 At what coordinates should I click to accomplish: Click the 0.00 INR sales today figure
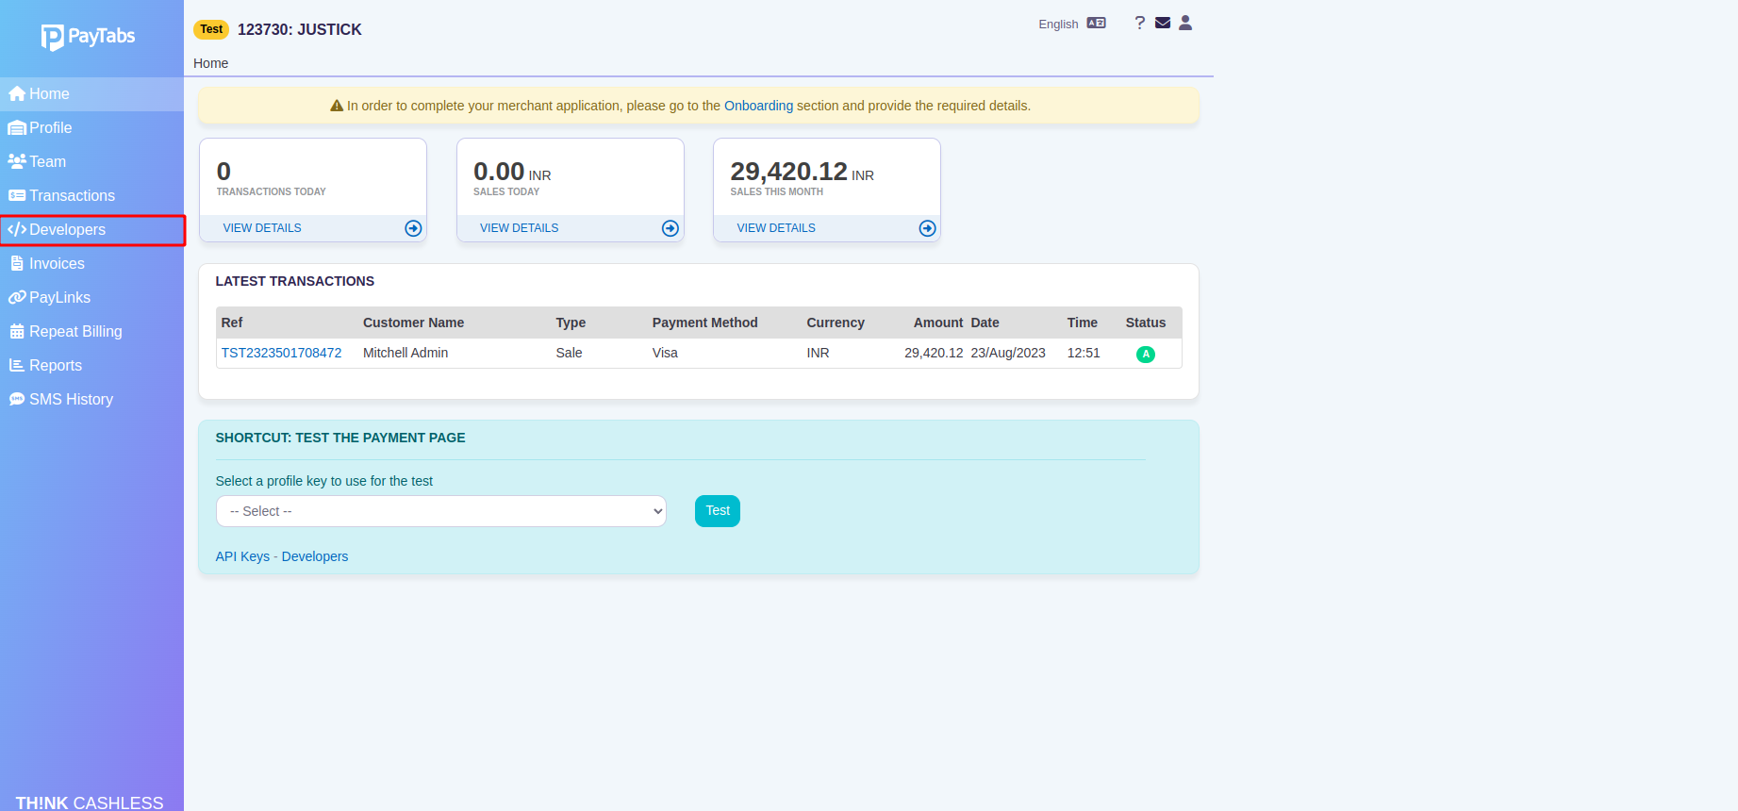click(x=512, y=172)
